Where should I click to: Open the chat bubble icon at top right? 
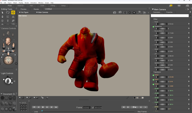pyautogui.click(x=179, y=6)
